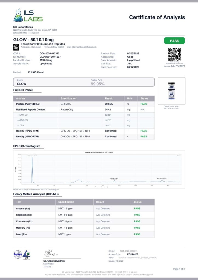The height and width of the screenshot is (280, 198).
Task: Select the chromatogram caption below the chart
Action: [36, 190]
